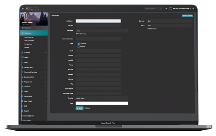The height and width of the screenshot is (136, 216).
Task: Click the search magnifier icon
Action: click(x=161, y=9)
